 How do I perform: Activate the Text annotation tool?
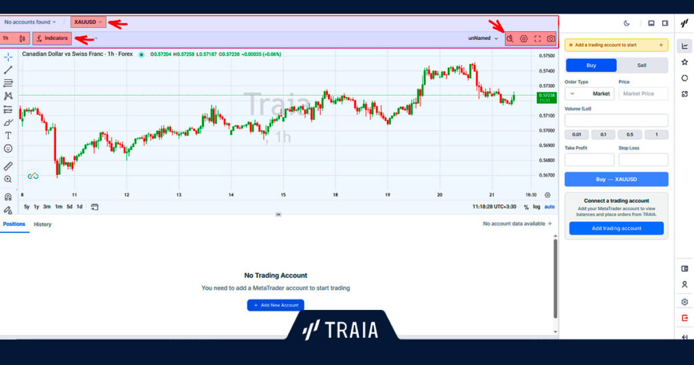click(8, 135)
